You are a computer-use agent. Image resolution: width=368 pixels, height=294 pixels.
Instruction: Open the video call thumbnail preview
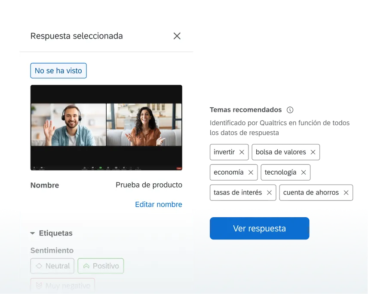click(x=106, y=127)
